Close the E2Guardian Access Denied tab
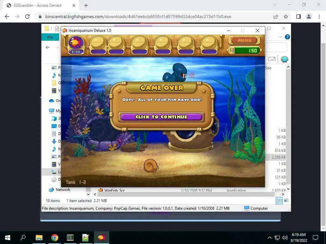Viewport: 326px width, 244px height. (74, 5)
